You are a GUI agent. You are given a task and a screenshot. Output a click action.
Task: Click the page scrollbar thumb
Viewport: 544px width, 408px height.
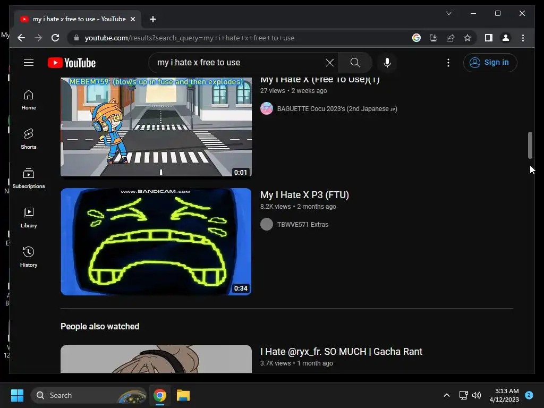(x=530, y=145)
